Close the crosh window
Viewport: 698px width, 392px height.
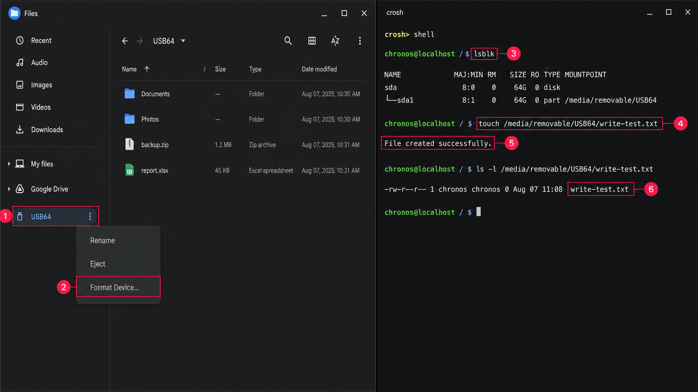pyautogui.click(x=687, y=12)
